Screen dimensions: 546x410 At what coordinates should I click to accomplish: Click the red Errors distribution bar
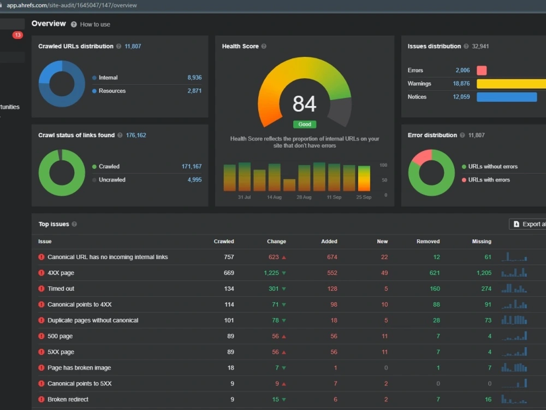pos(482,71)
